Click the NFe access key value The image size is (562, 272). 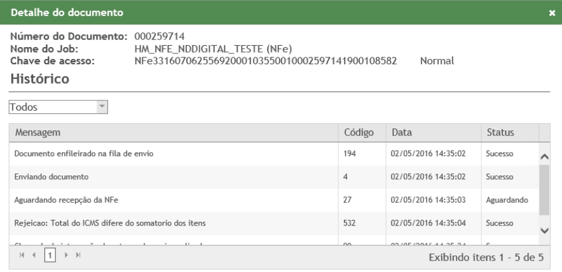point(271,62)
